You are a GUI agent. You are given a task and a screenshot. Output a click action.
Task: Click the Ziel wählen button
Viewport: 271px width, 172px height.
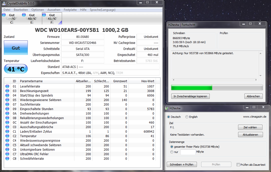pos(250,127)
